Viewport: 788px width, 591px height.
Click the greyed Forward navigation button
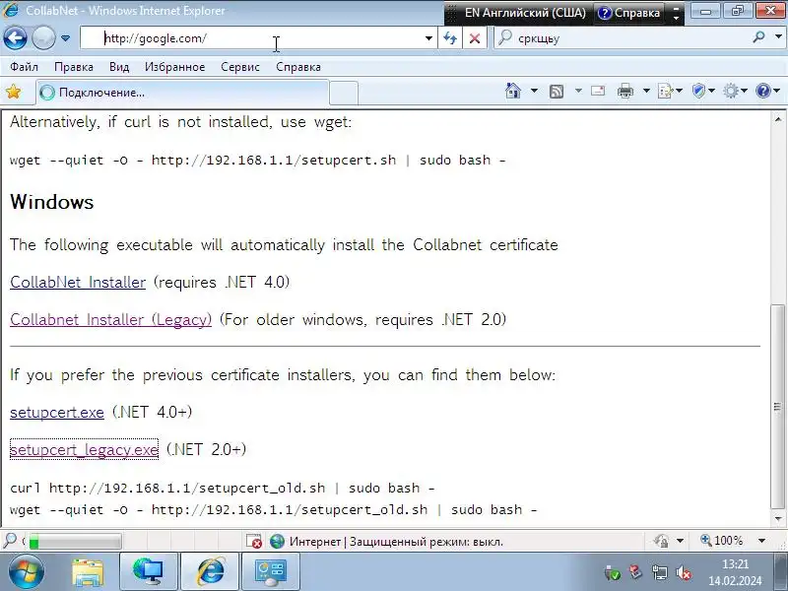(x=43, y=37)
